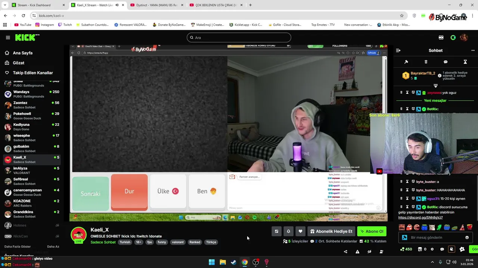Timeout zeynaao using the hourglass icon
Screen dimensions: 478x268
click(x=407, y=92)
